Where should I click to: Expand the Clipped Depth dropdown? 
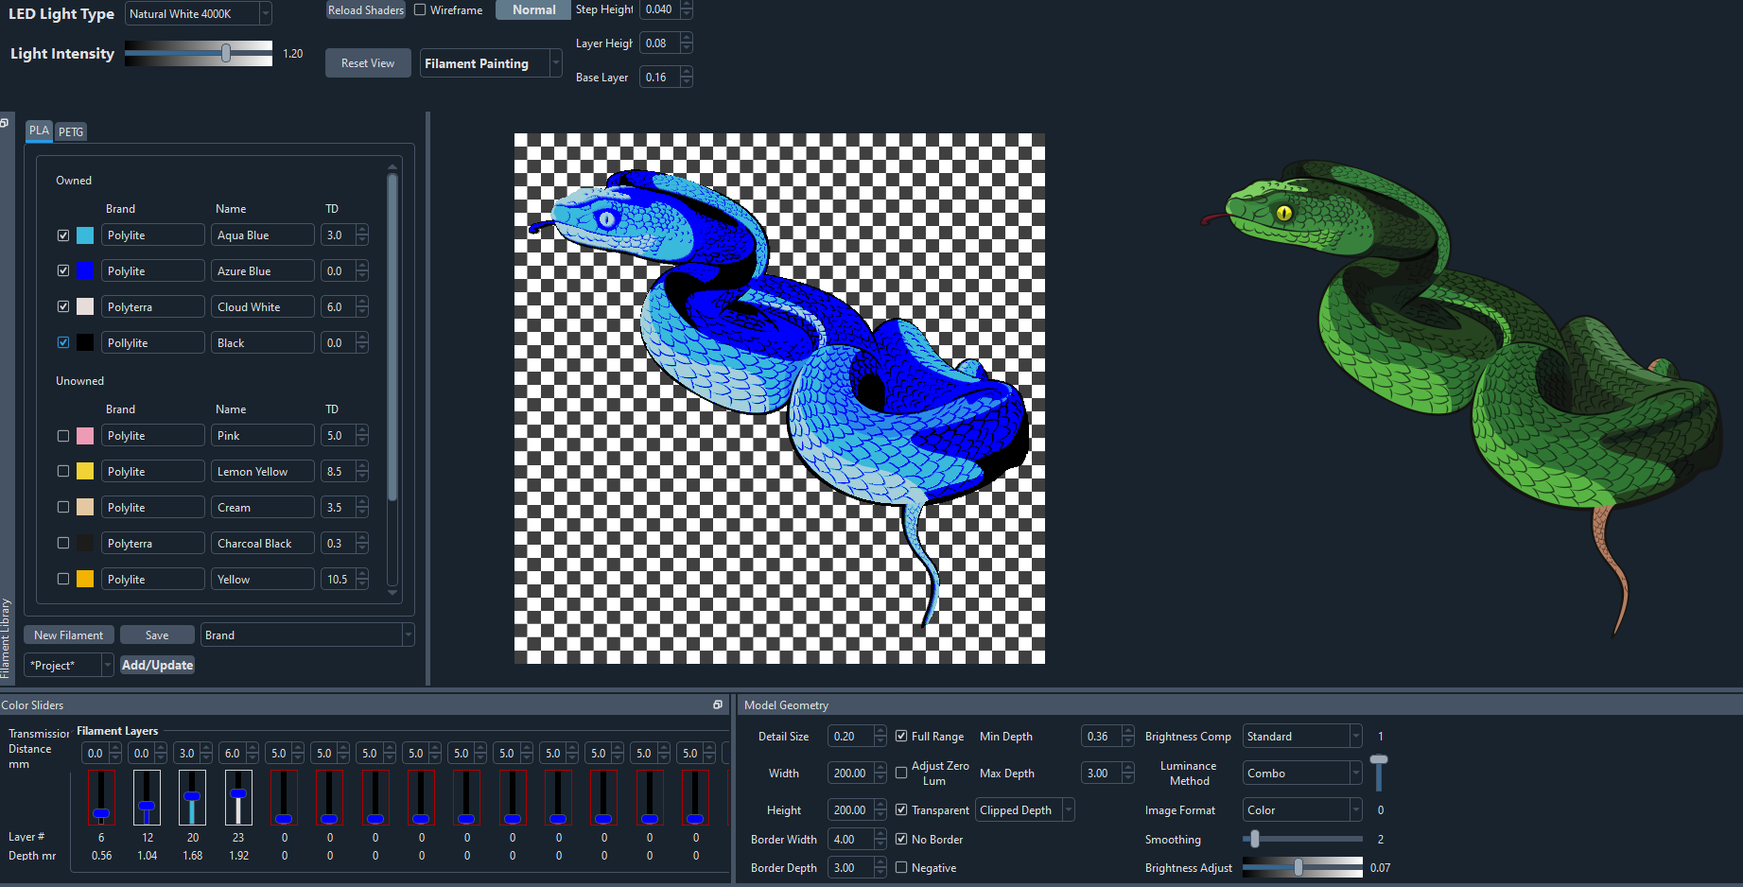[x=1067, y=809]
